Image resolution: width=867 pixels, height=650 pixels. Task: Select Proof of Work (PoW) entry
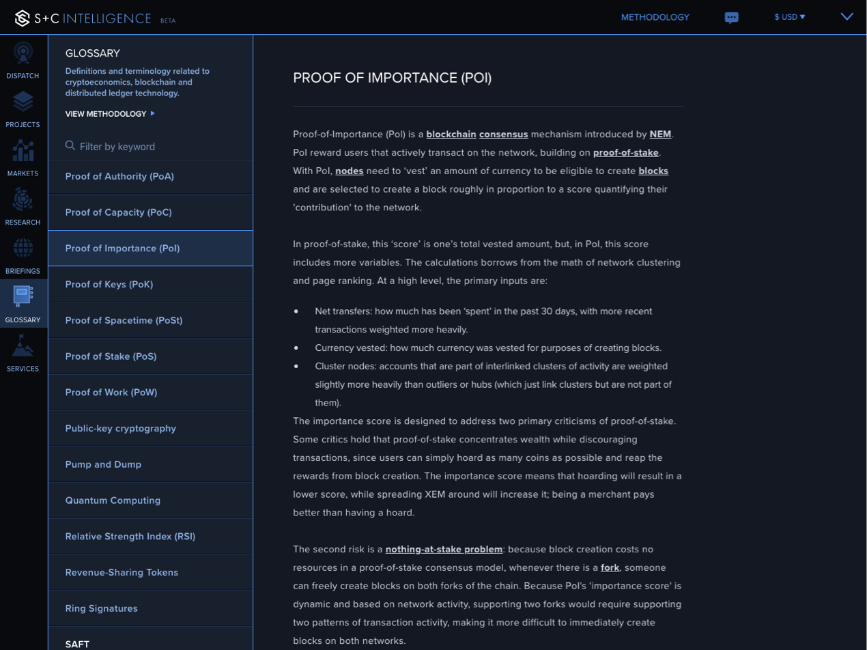point(150,393)
